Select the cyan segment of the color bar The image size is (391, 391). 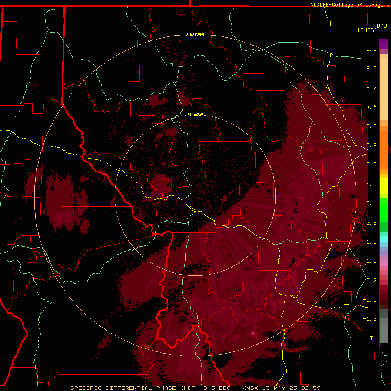pos(384,239)
